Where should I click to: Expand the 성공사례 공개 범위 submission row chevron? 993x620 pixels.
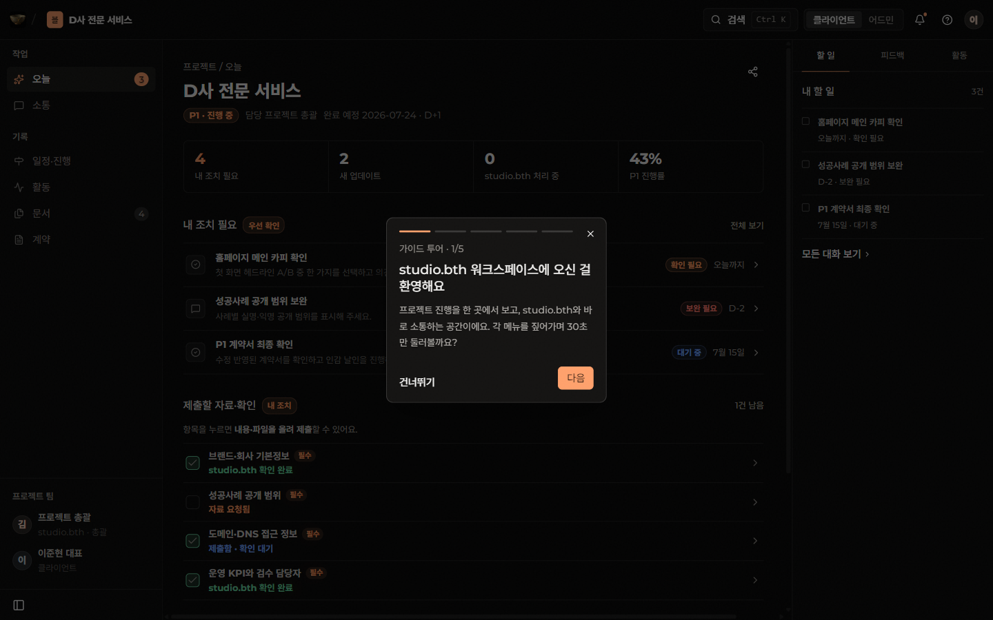point(755,502)
